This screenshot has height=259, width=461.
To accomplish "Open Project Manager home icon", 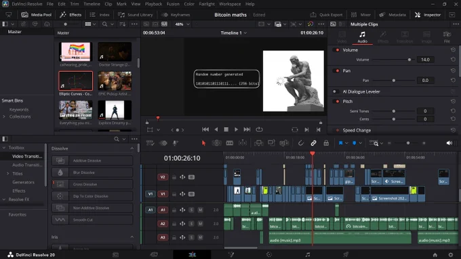I will click(x=435, y=255).
